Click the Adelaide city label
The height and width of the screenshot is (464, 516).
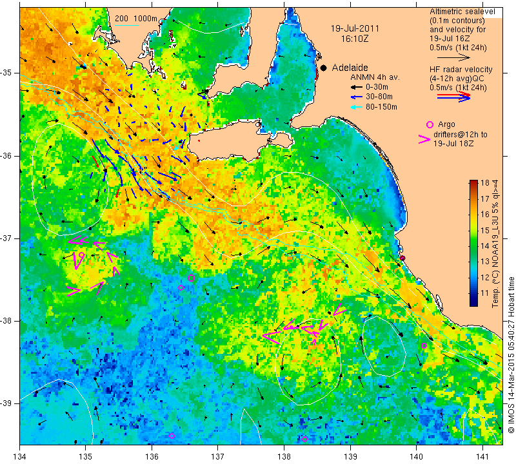pos(350,68)
